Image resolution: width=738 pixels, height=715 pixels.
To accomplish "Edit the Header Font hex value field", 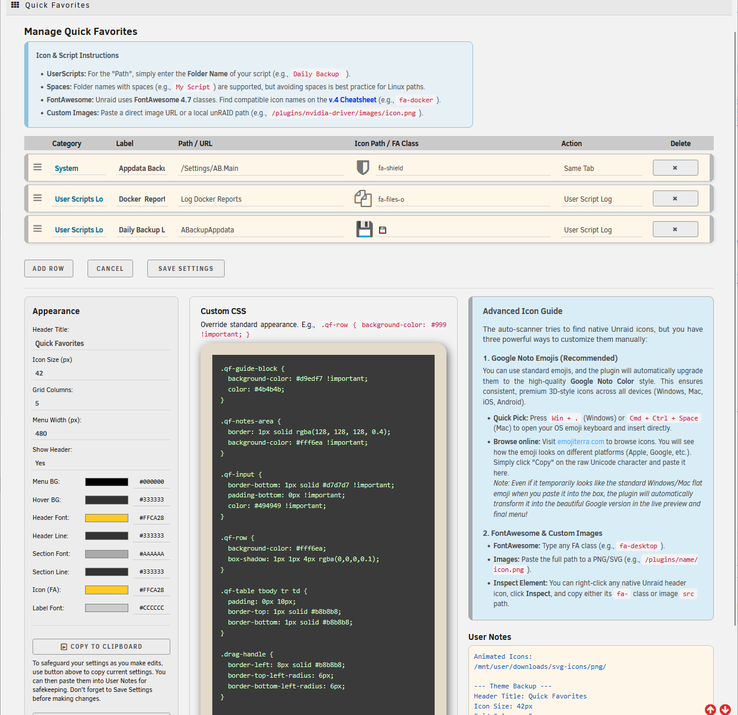I will [152, 518].
